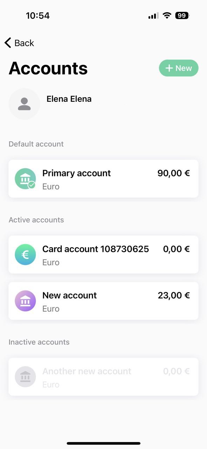Tap the purple bank icon of New account

click(x=25, y=301)
